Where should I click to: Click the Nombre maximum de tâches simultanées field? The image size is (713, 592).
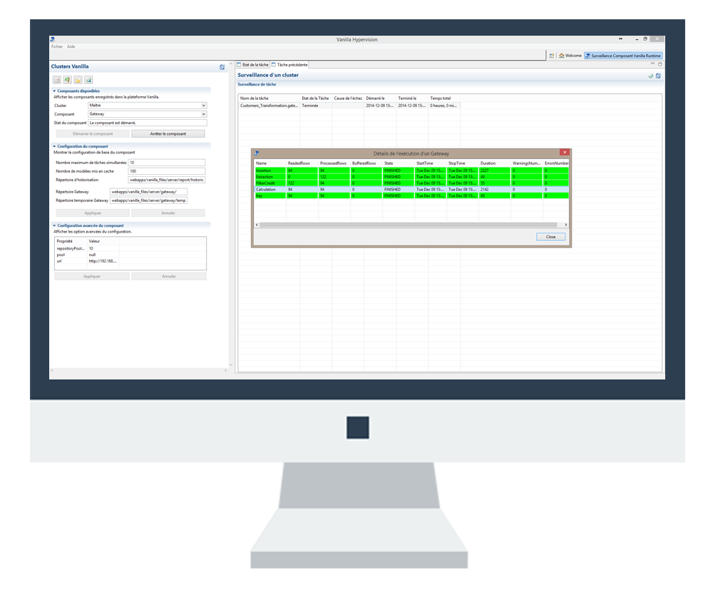coord(166,163)
